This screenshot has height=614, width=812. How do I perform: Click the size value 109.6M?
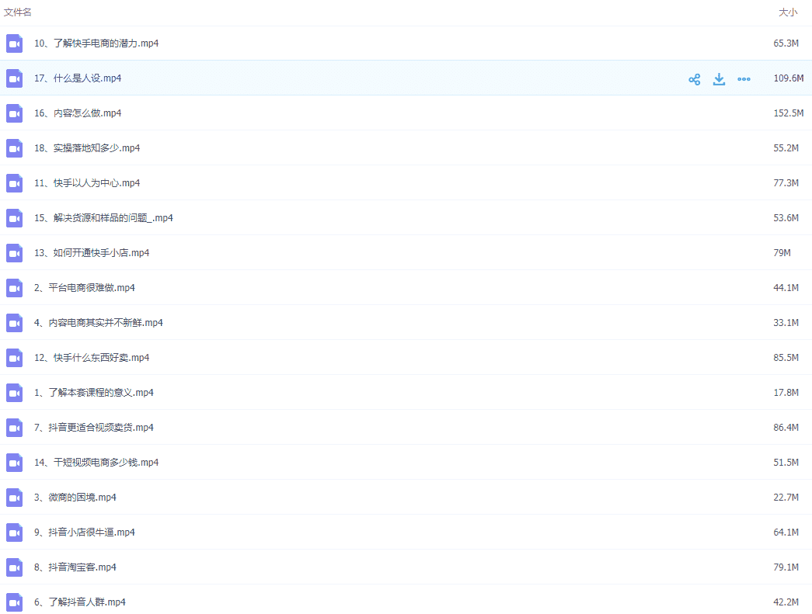(x=789, y=78)
